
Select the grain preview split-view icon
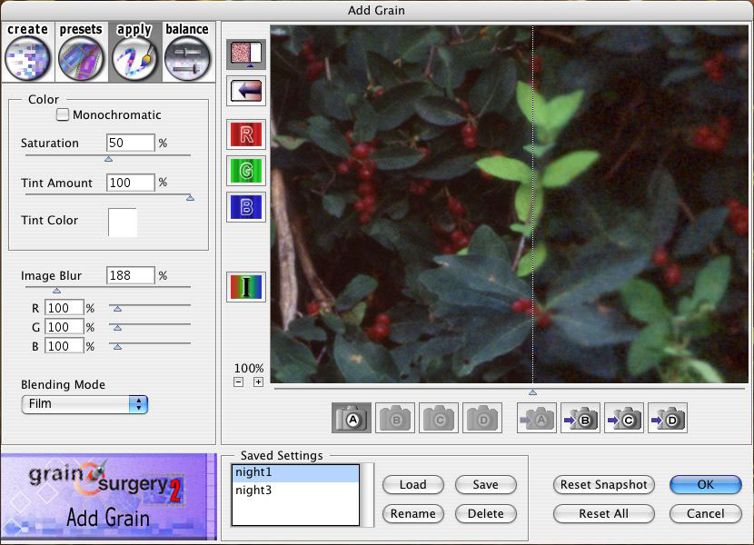(x=245, y=52)
